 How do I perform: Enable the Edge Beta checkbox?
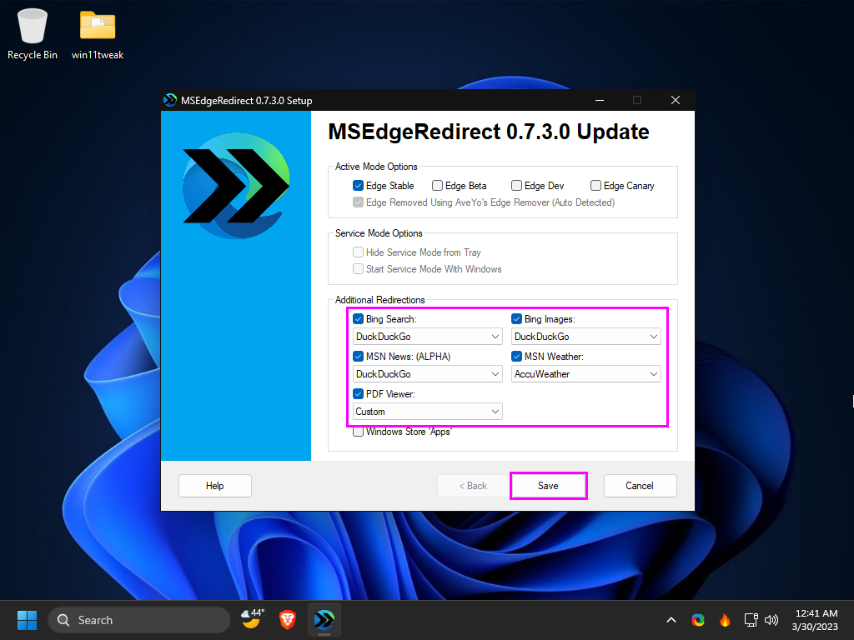[437, 186]
